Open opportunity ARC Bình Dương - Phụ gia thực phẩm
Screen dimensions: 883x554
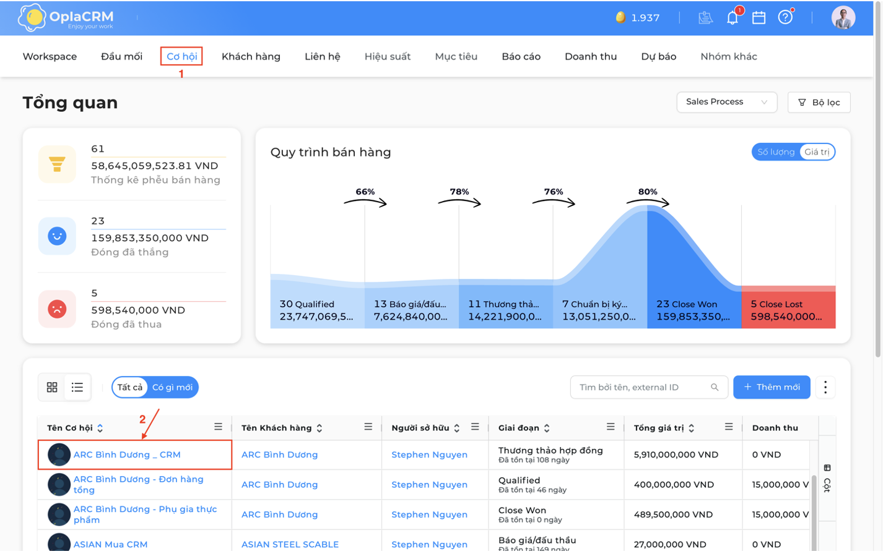coord(146,514)
